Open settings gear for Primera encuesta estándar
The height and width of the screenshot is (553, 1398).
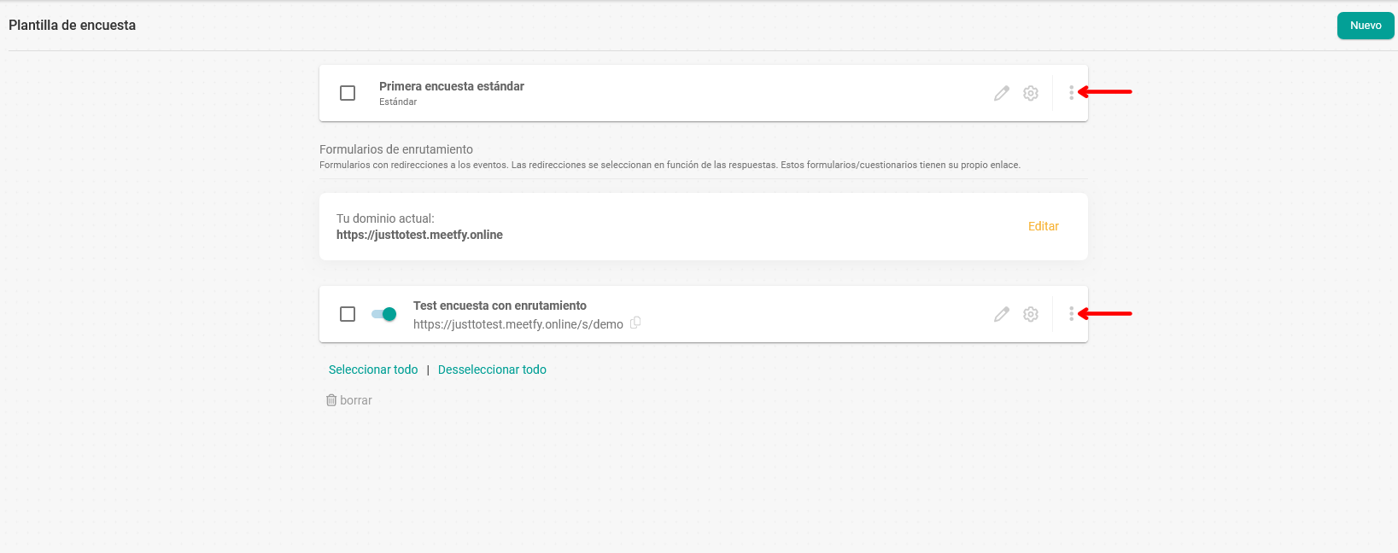pos(1031,93)
